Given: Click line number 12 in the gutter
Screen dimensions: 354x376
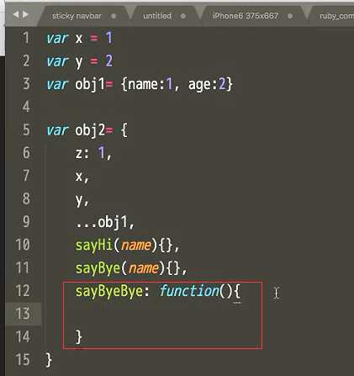Looking at the screenshot, I should click(23, 290).
